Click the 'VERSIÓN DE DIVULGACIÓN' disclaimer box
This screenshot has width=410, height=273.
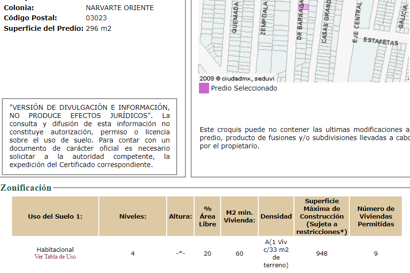coord(90,136)
